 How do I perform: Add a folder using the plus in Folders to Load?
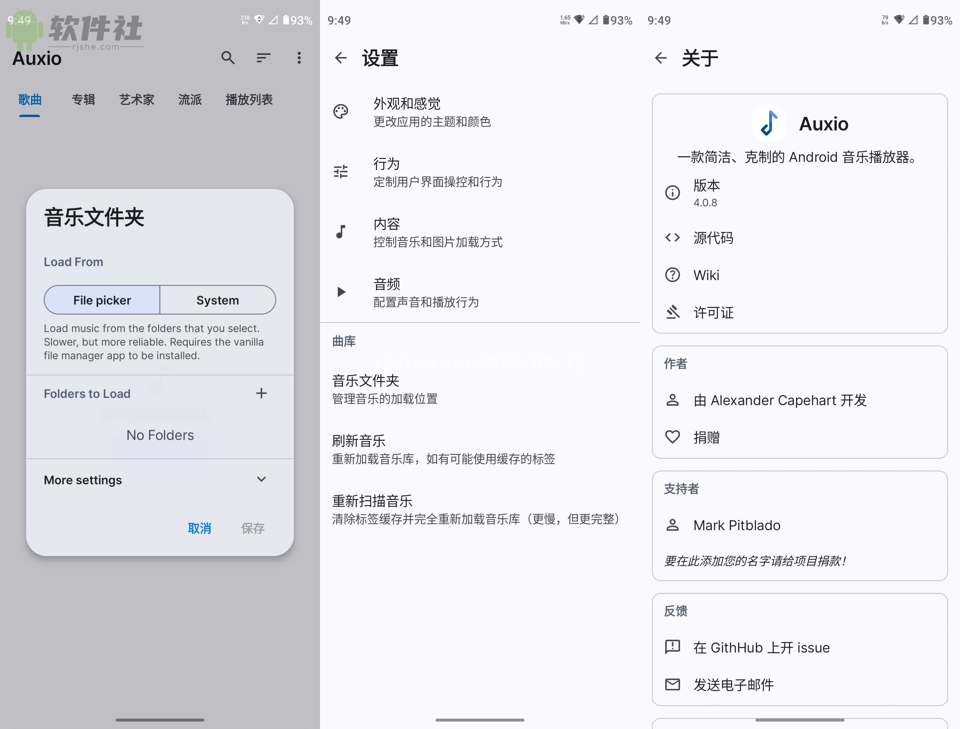[x=261, y=393]
